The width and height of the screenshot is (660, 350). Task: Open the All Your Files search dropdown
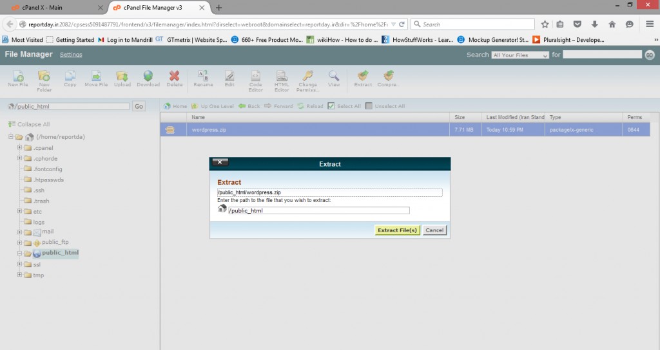(x=520, y=55)
